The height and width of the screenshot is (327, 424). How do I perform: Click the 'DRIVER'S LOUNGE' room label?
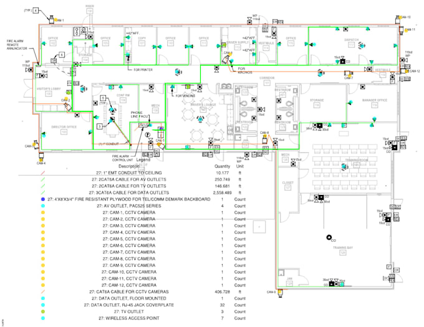coord(203,105)
